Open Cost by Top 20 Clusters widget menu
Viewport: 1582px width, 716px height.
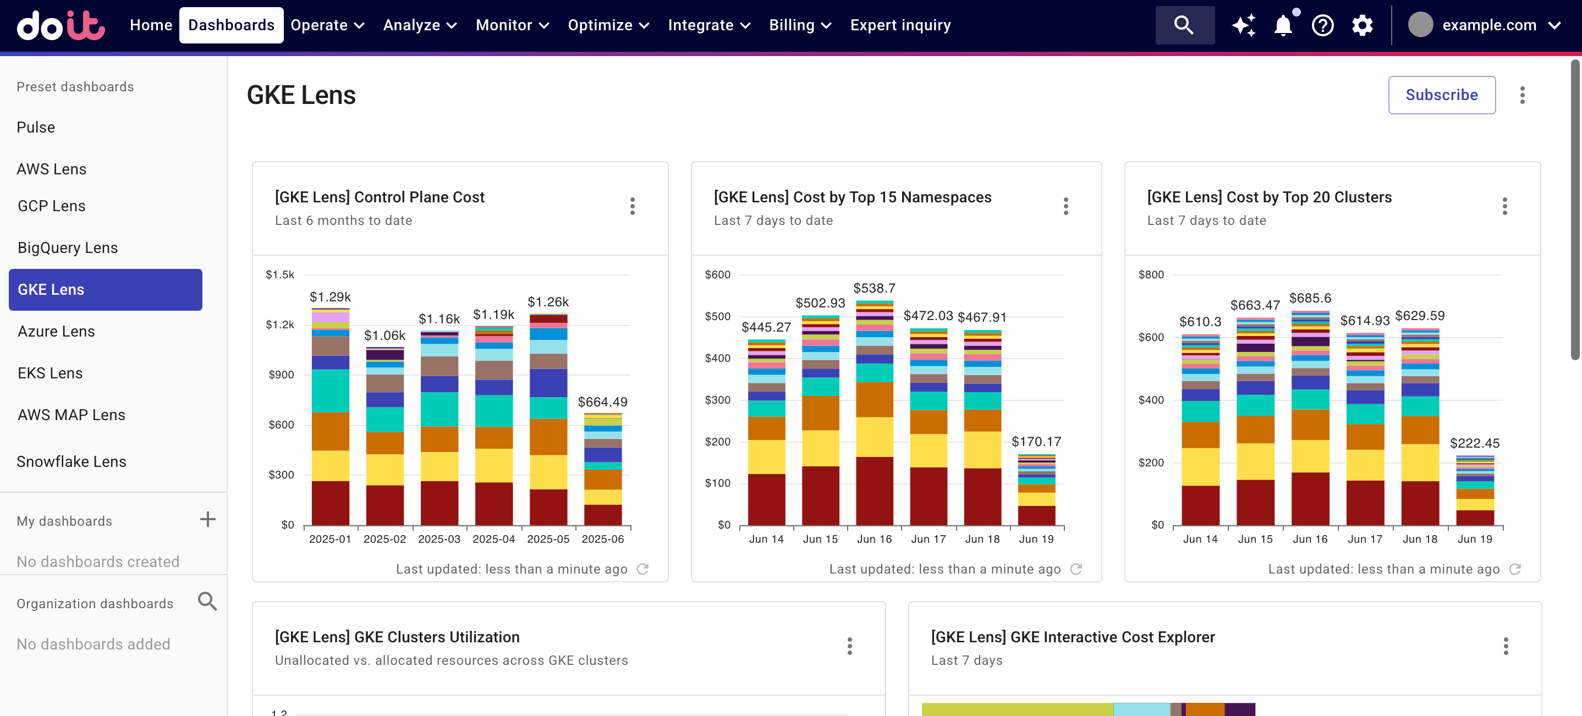point(1504,206)
